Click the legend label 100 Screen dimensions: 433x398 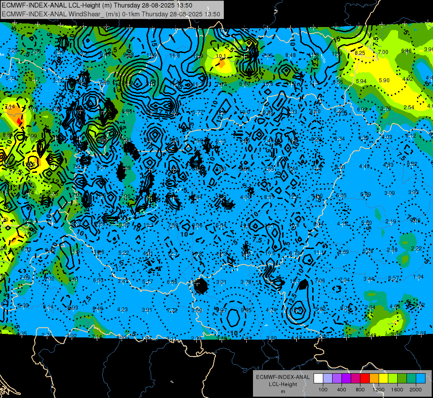click(323, 390)
